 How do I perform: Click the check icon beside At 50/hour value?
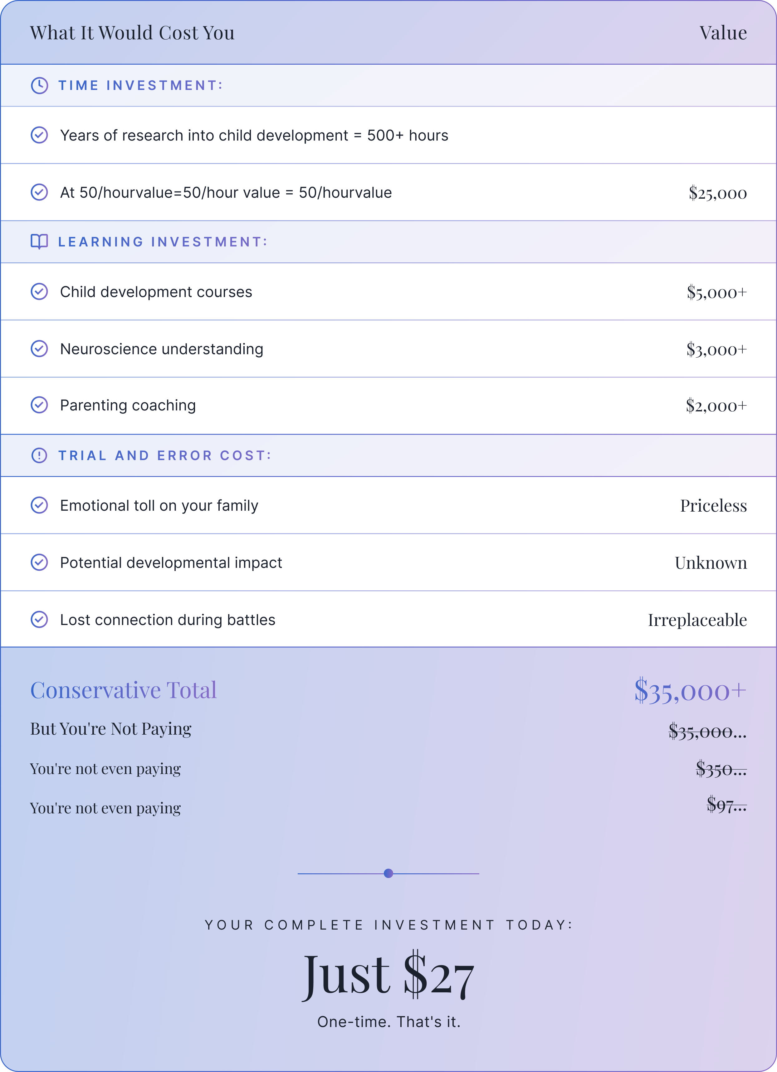pos(39,192)
